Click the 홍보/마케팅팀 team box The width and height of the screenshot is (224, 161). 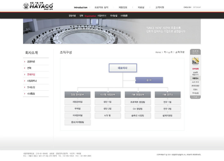point(77,122)
